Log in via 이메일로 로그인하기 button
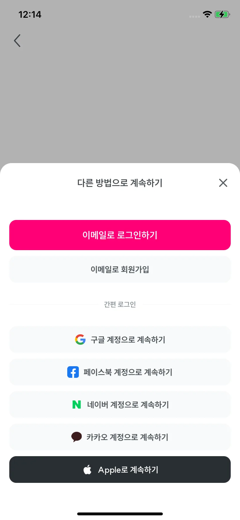The height and width of the screenshot is (520, 240). [x=120, y=235]
